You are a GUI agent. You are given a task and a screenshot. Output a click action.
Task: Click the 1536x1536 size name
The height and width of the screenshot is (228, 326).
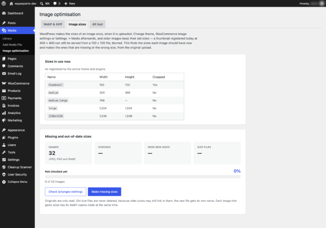[56, 116]
